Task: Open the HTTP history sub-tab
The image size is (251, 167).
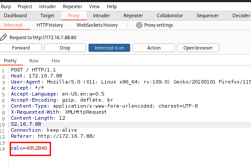Action: tap(50, 25)
